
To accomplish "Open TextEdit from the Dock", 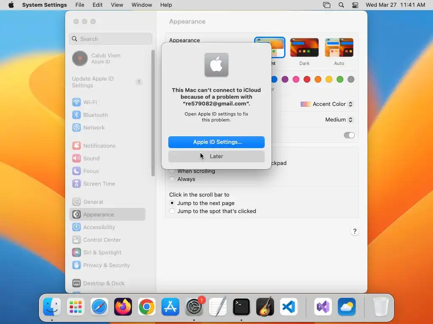I will 218,307.
